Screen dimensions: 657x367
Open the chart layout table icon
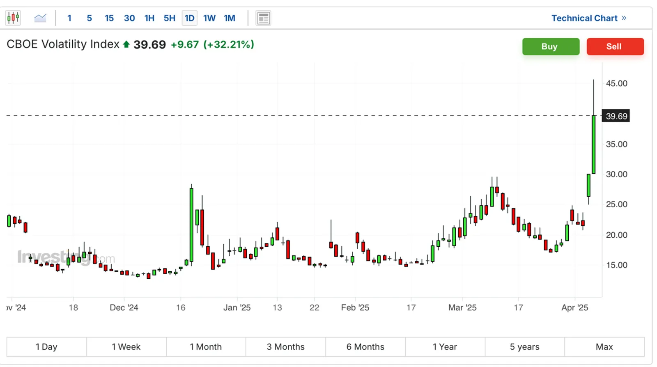pos(263,18)
